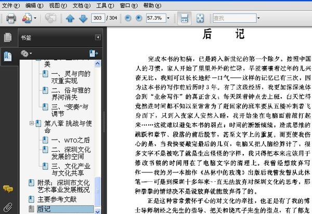Select bookmark 一、灵与肉的双重实现

pos(71,77)
